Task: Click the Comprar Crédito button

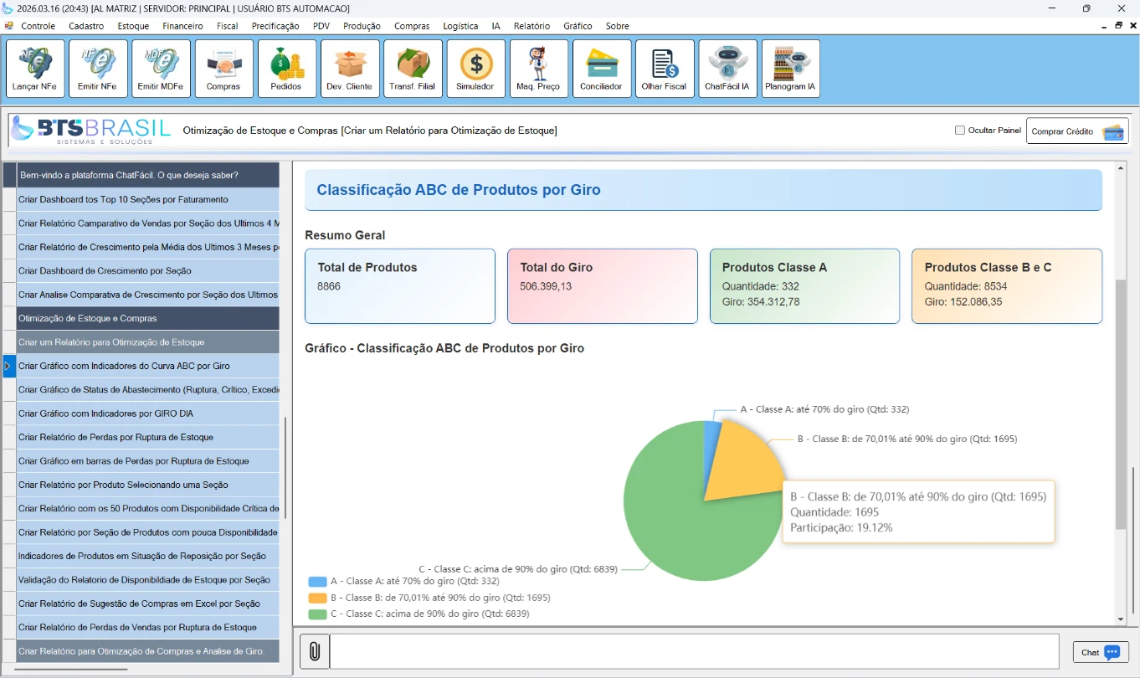Action: coord(1077,131)
